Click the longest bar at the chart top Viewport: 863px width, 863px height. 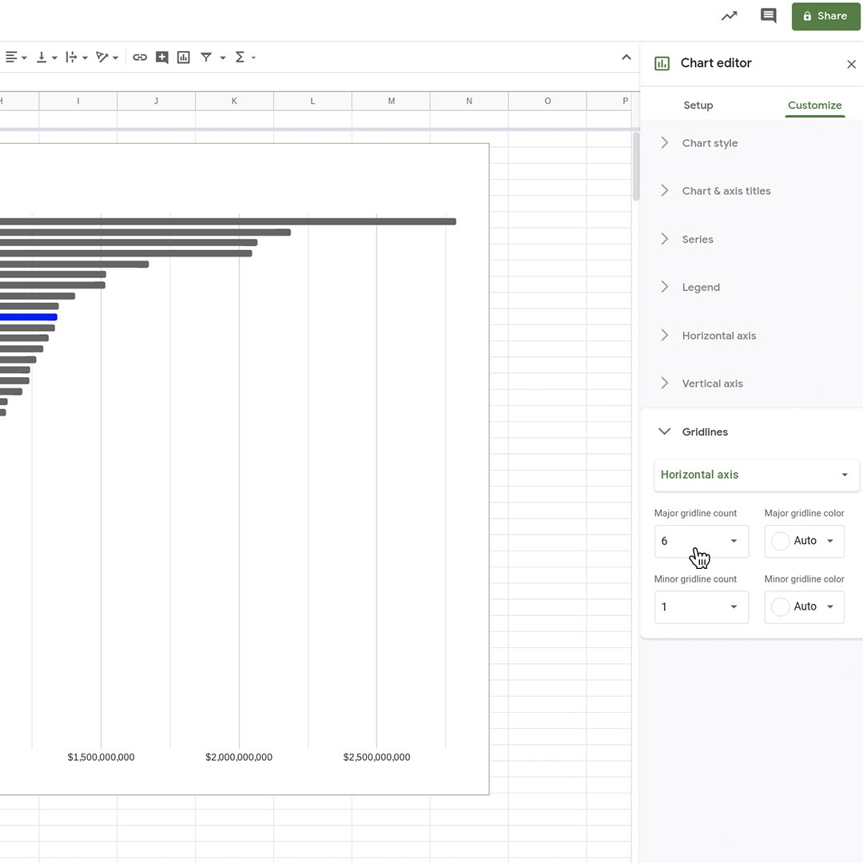click(228, 221)
